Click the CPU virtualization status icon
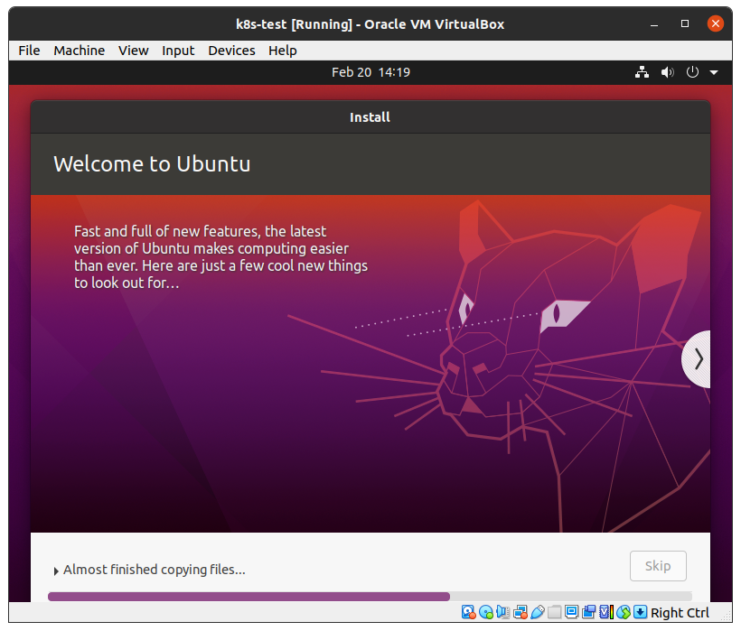 pyautogui.click(x=605, y=612)
